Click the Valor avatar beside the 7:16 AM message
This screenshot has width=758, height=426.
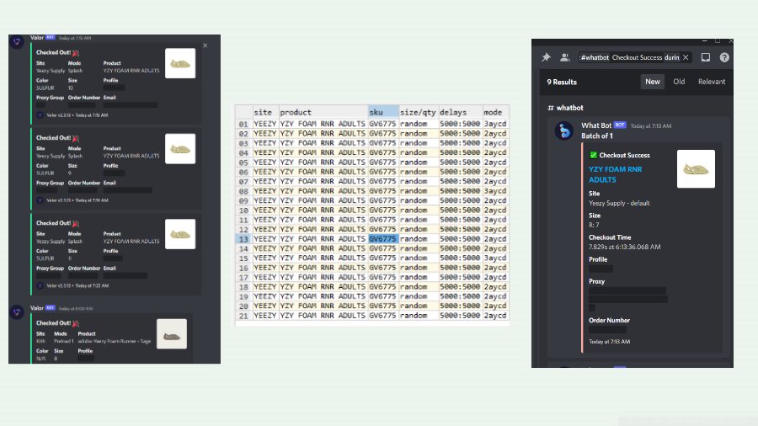click(17, 41)
